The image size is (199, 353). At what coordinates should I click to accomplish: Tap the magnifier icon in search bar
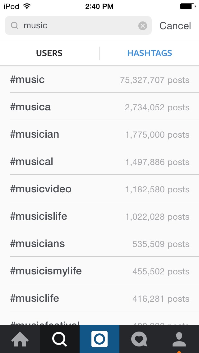coord(15,25)
